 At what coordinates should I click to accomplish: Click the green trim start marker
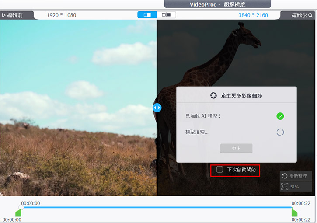click(18, 213)
